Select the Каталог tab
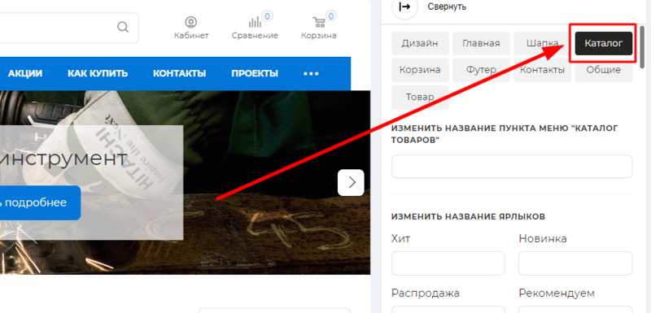651x313 pixels. coord(604,43)
